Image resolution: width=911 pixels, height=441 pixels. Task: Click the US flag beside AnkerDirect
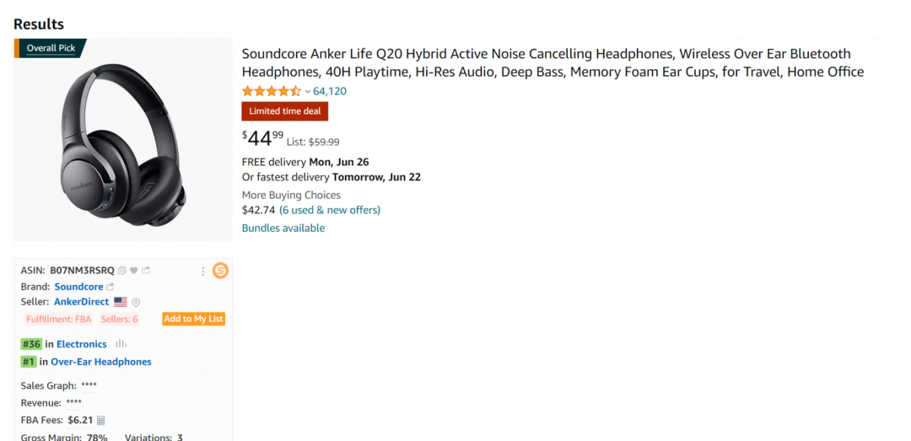tap(121, 302)
